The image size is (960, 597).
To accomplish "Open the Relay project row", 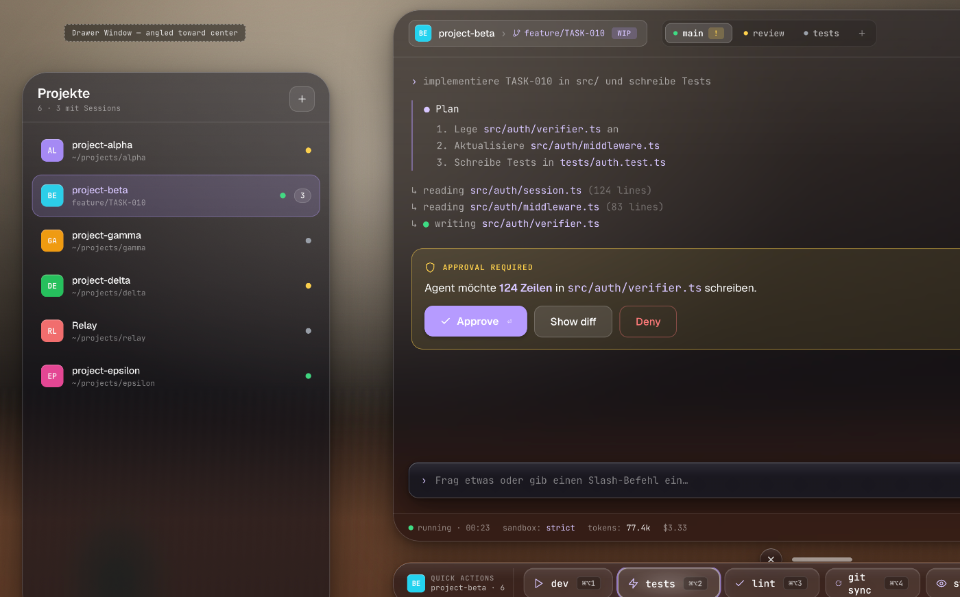I will [x=176, y=332].
